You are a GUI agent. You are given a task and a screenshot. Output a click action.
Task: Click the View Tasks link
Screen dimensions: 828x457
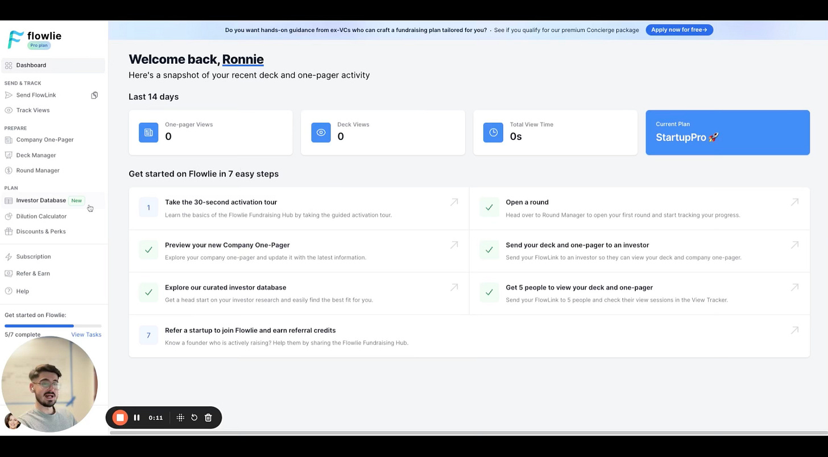86,335
